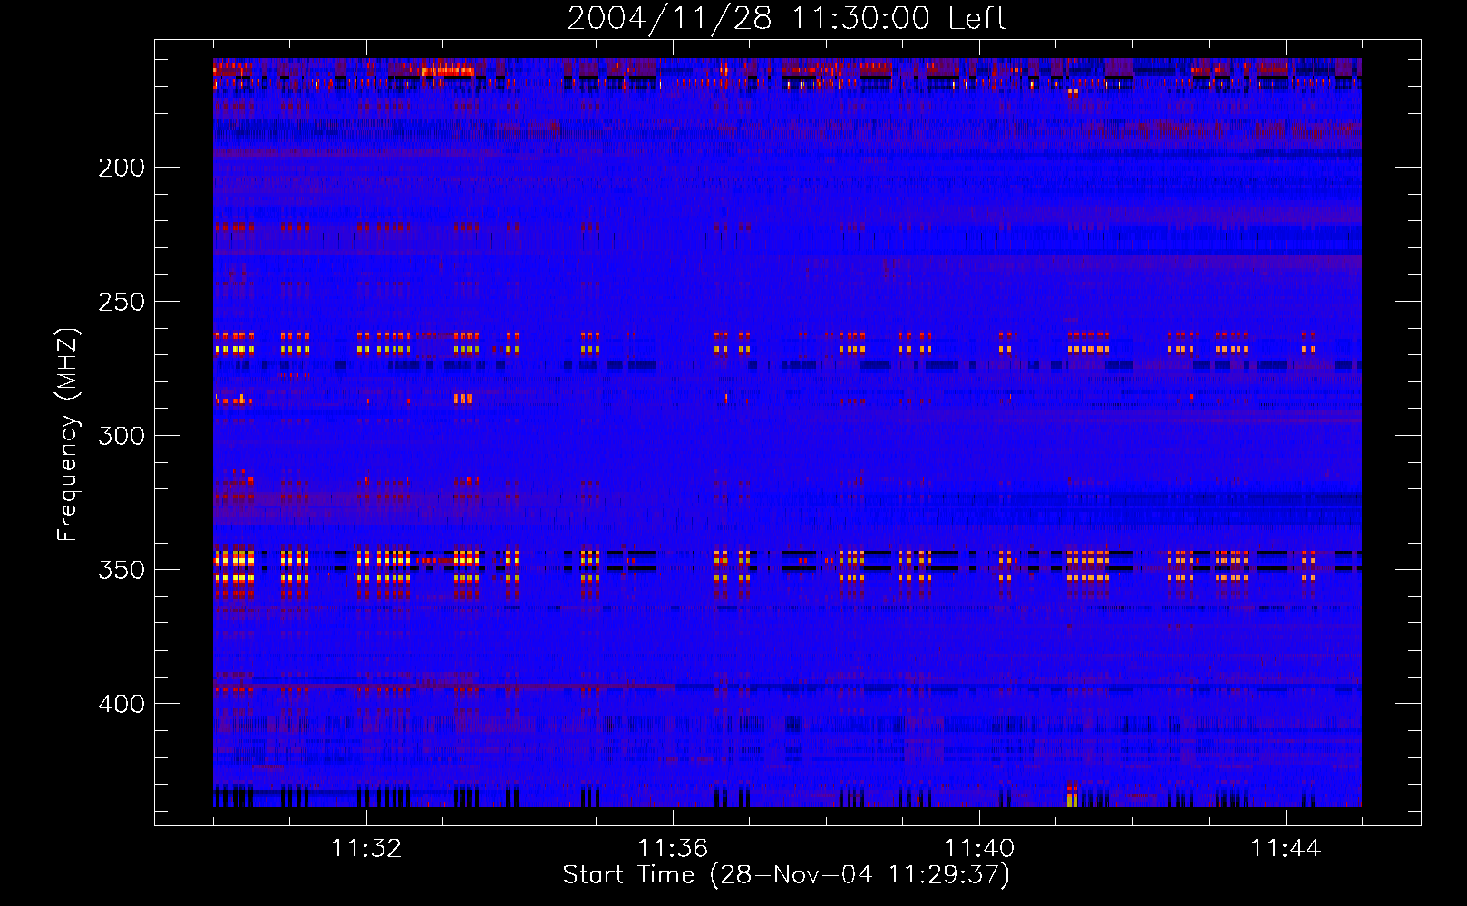Click the 'Frequency (MHZ)' axis label
The image size is (1467, 906).
(x=68, y=434)
